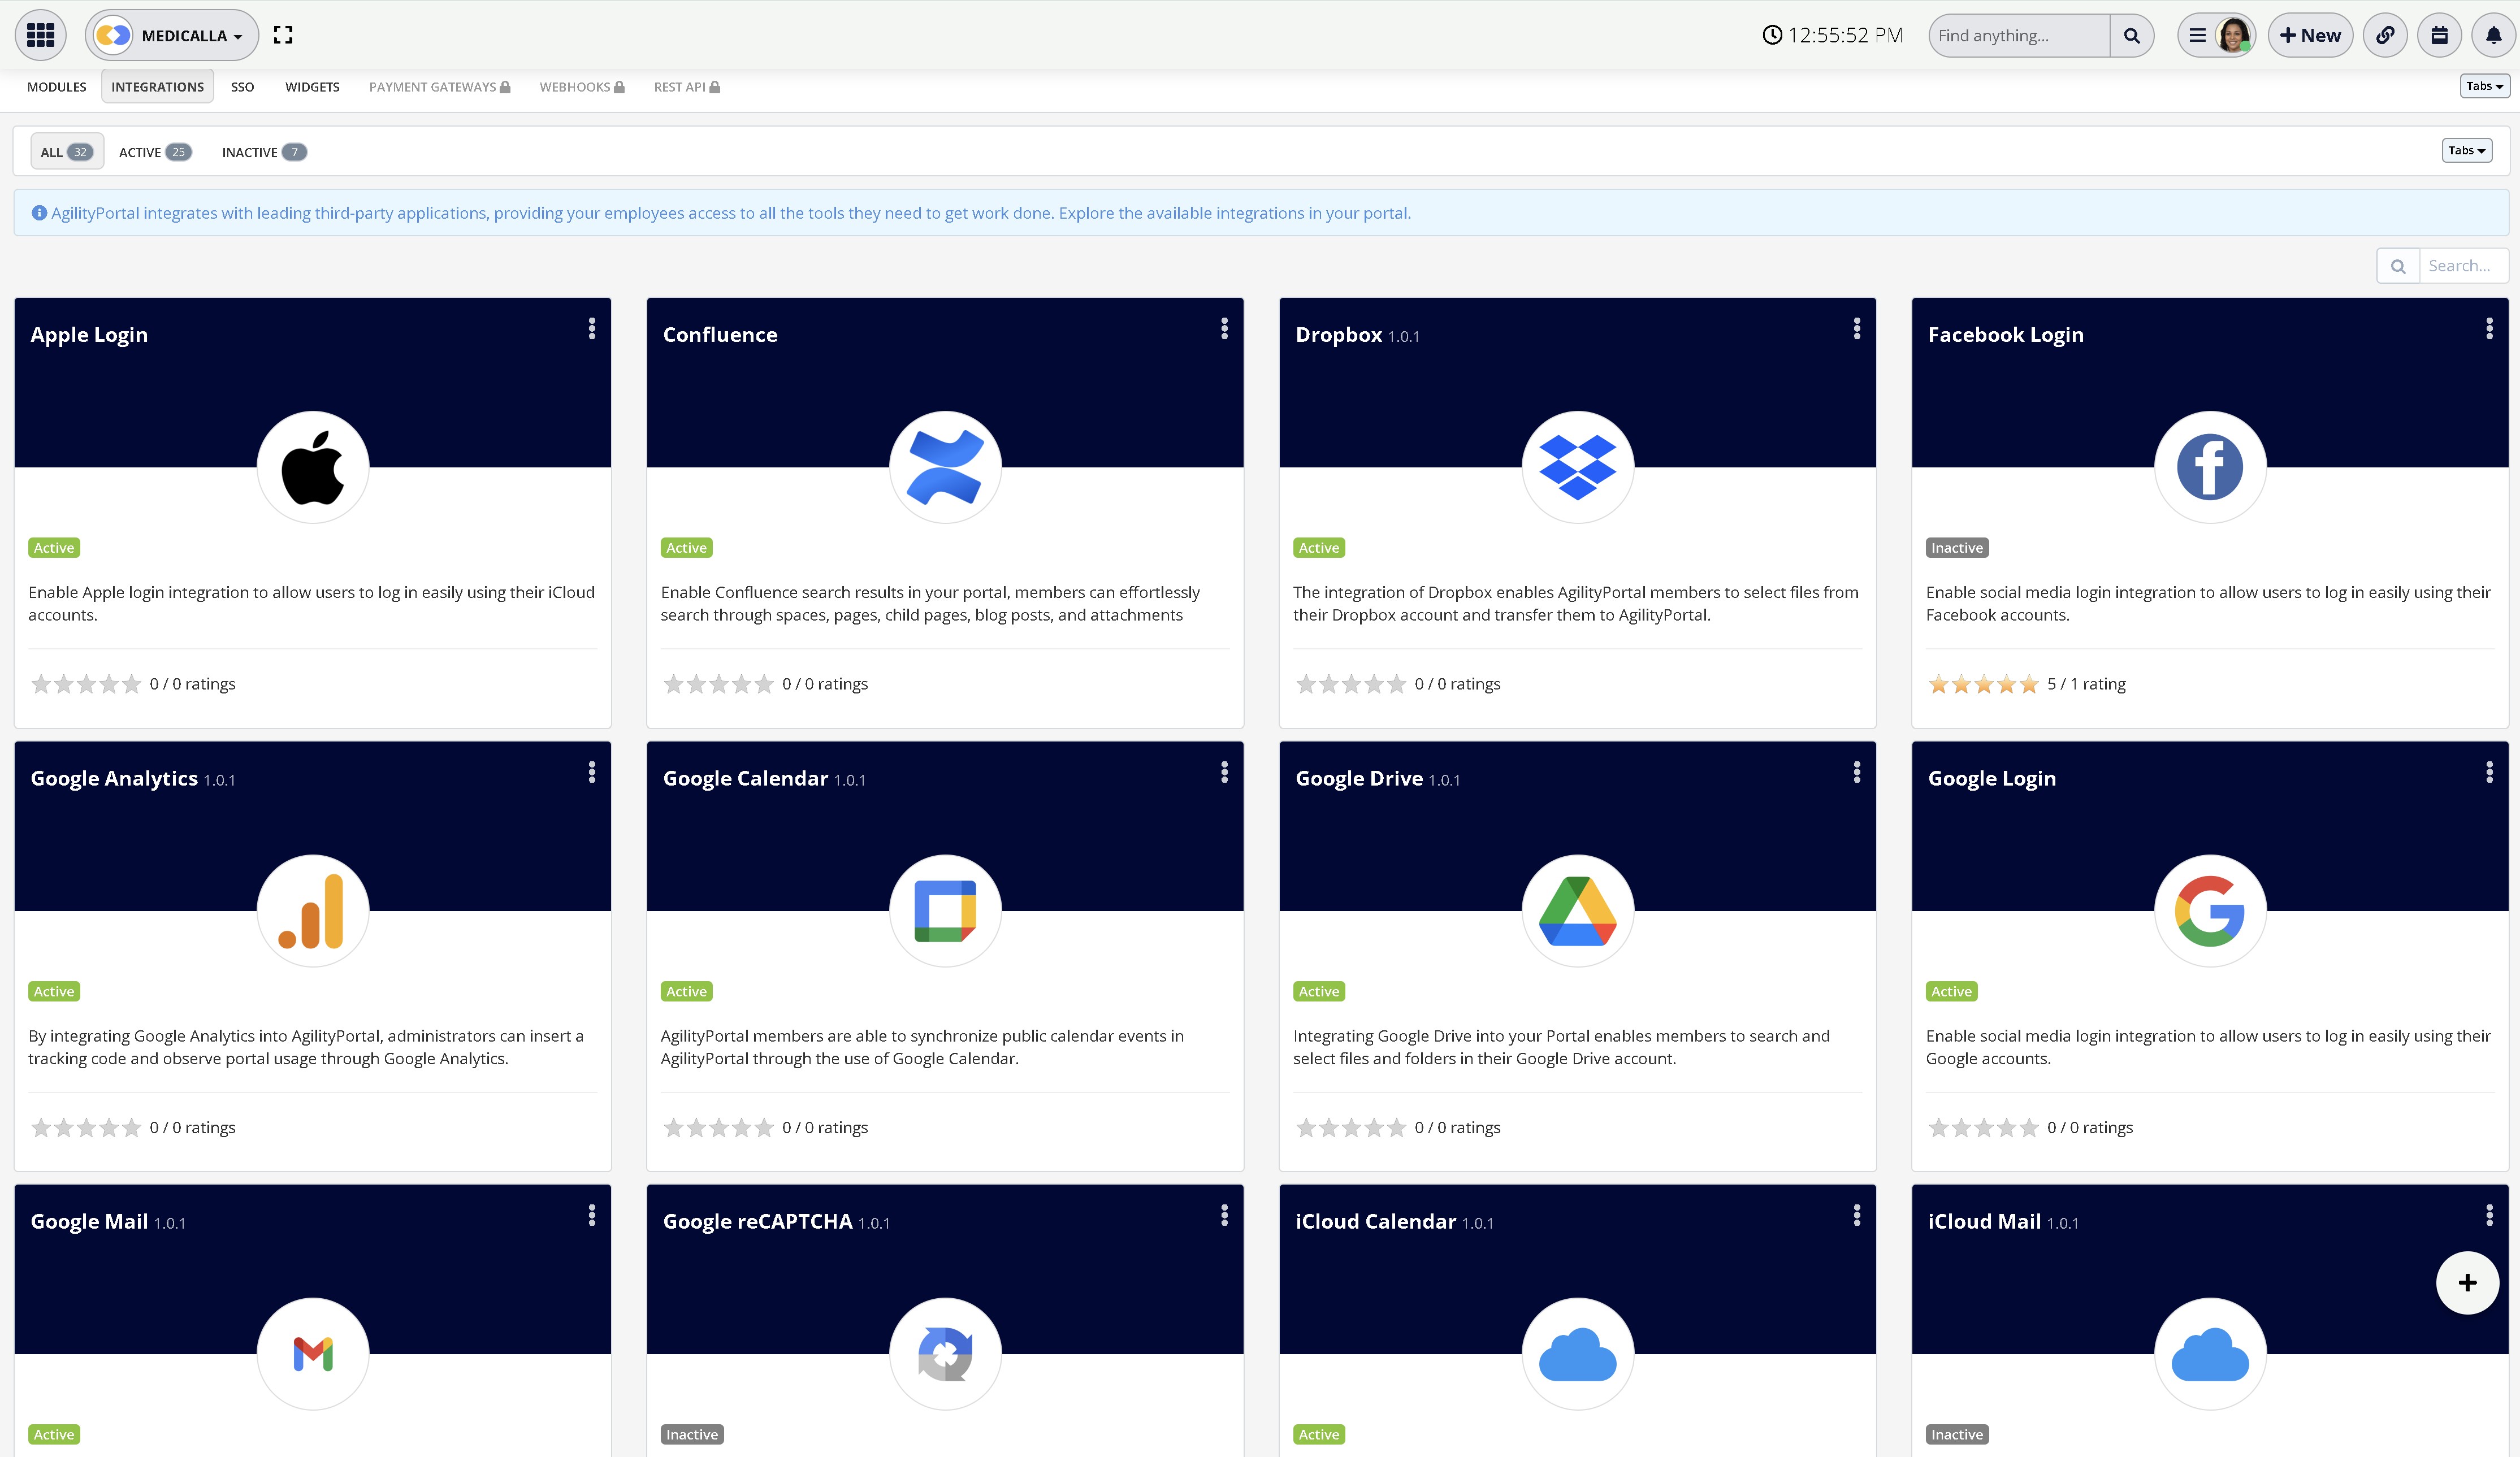The width and height of the screenshot is (2520, 1457).
Task: Click the Dropbox logo icon
Action: click(x=1577, y=467)
